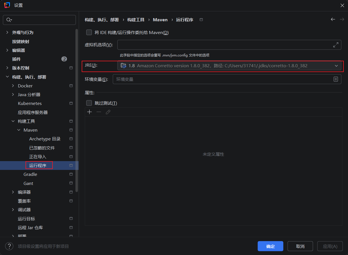Click the 应用(A) button
This screenshot has height=255, width=348.
[x=330, y=246]
